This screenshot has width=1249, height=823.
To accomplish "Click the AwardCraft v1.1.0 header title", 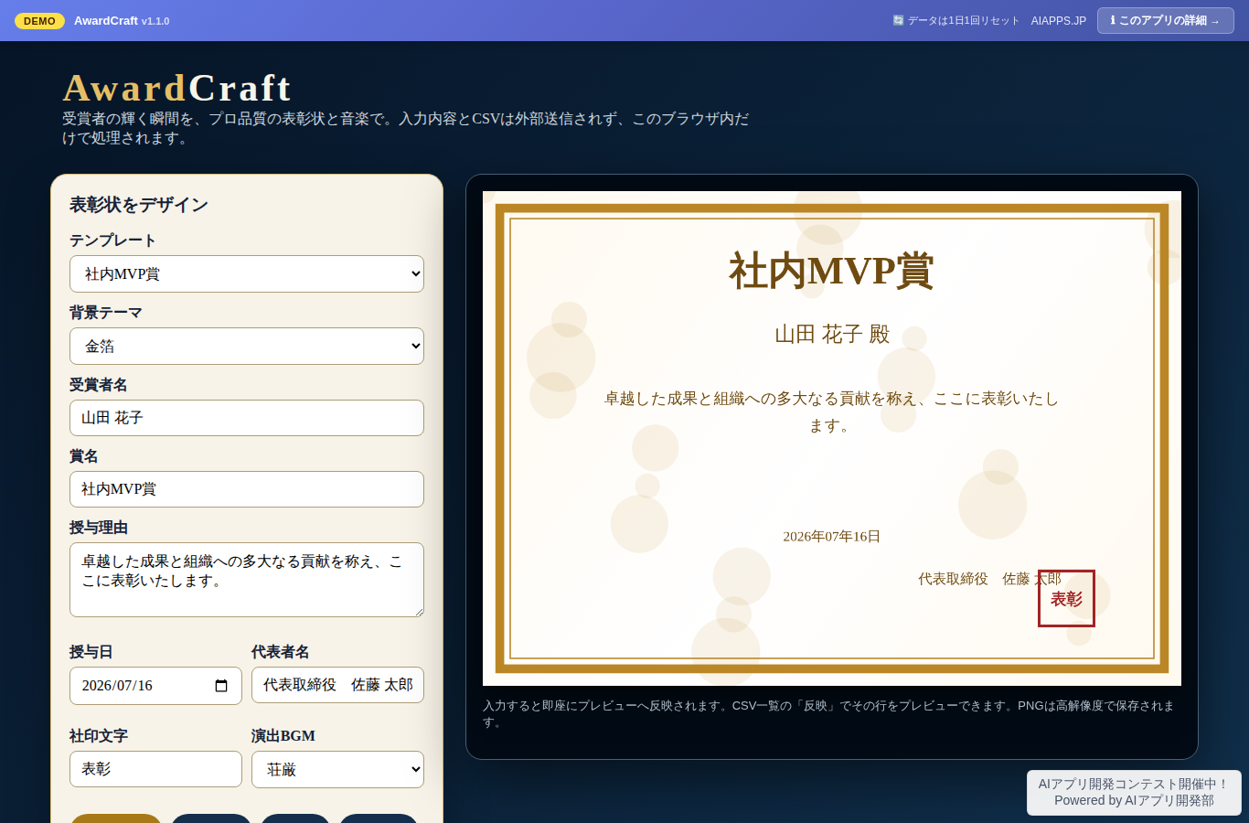I will tap(122, 20).
